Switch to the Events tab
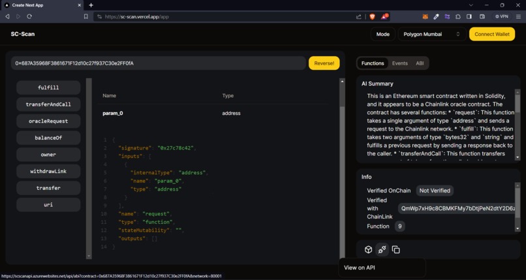 (x=399, y=63)
